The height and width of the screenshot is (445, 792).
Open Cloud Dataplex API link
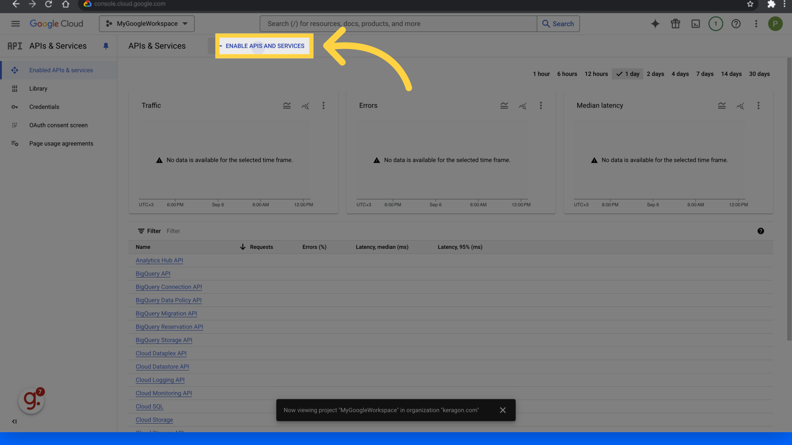(161, 354)
